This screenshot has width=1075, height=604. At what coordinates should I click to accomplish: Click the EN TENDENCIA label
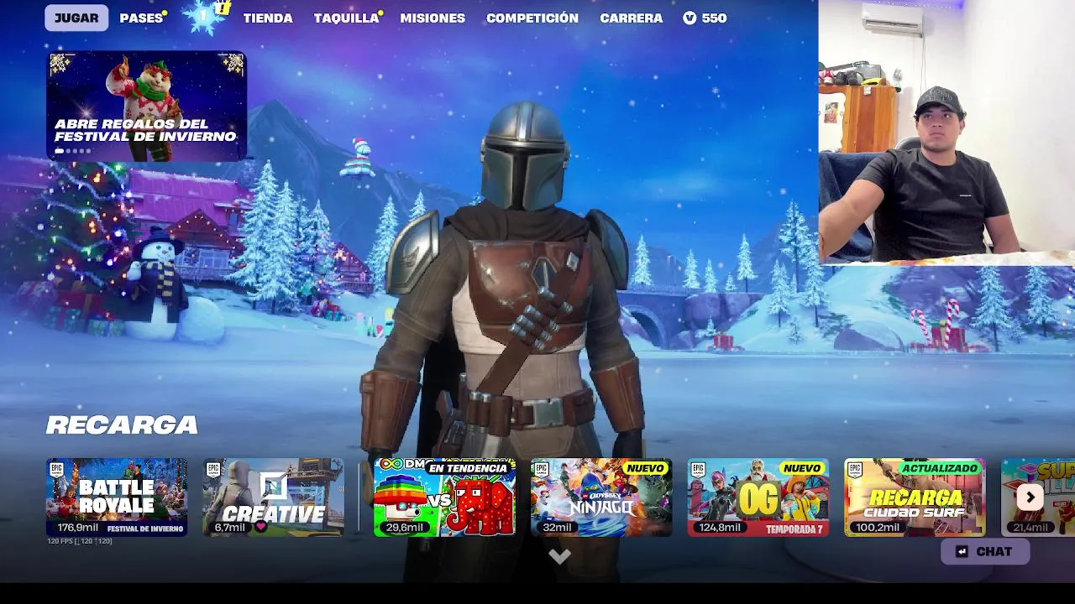point(469,468)
